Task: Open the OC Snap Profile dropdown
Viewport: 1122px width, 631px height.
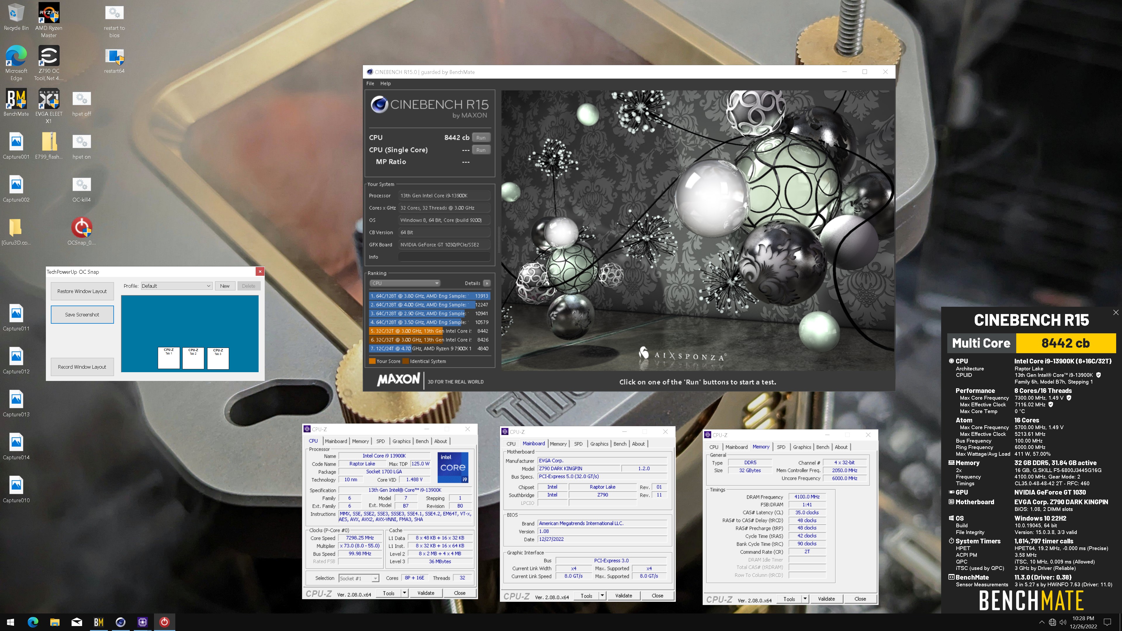Action: 176,286
